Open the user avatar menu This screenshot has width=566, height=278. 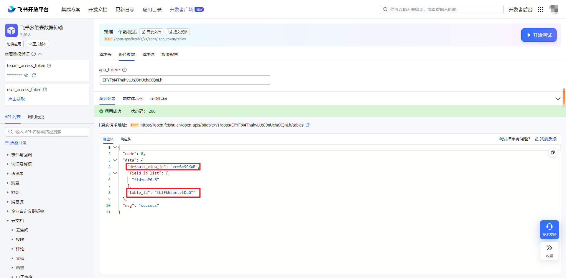tap(554, 9)
